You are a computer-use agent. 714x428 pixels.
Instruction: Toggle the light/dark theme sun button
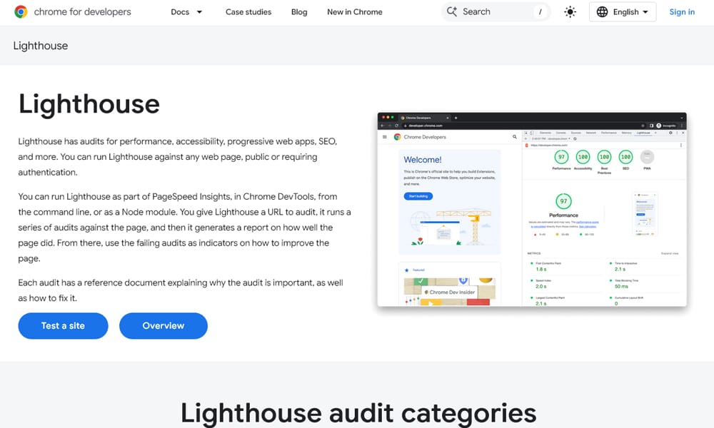[570, 12]
